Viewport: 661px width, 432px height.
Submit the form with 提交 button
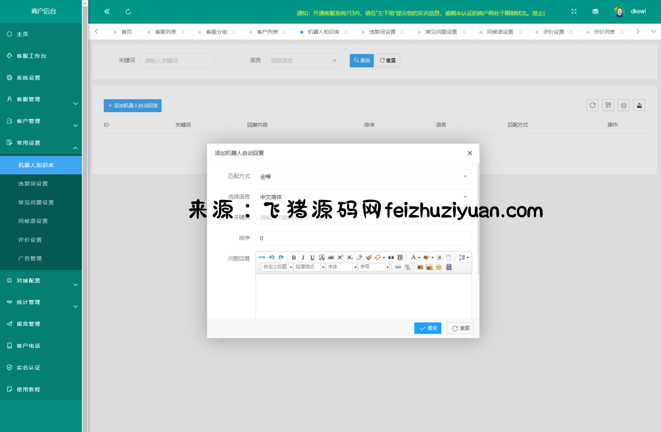[x=428, y=328]
